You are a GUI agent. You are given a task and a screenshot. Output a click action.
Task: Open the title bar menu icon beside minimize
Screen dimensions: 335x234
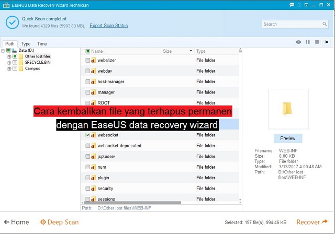306,5
